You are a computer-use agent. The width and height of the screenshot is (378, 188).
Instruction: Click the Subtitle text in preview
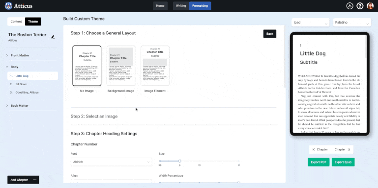pyautogui.click(x=309, y=62)
